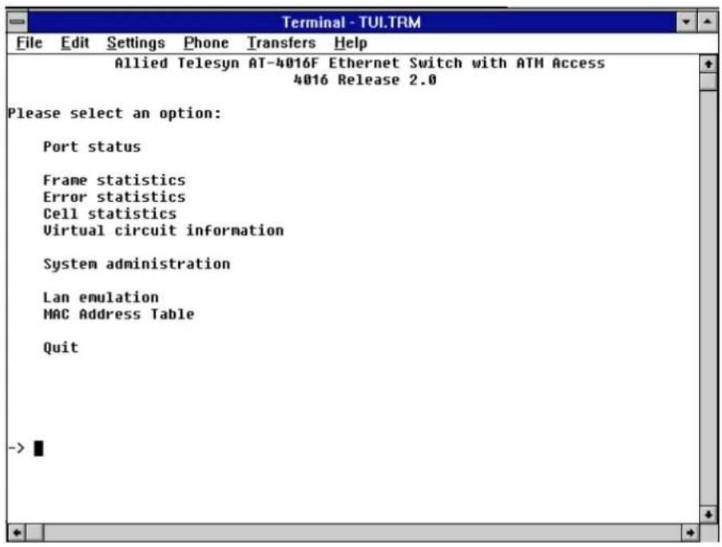Open the Transfers menu
Viewport: 722px width, 547px height.
pyautogui.click(x=281, y=43)
